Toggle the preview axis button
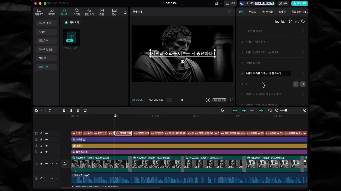 (261, 110)
